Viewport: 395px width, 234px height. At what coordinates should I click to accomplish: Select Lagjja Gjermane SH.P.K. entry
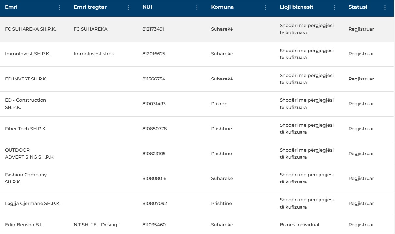[x=33, y=203]
